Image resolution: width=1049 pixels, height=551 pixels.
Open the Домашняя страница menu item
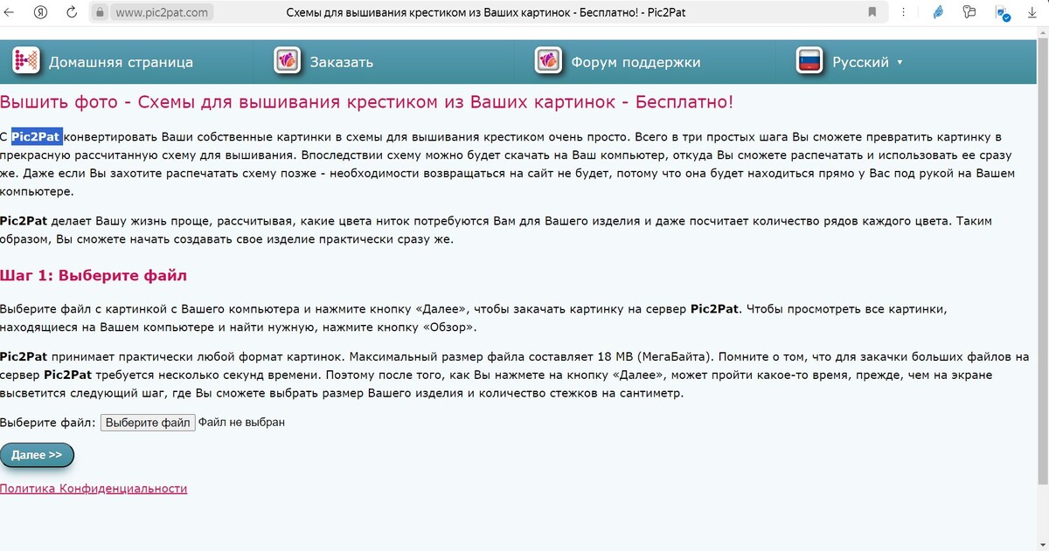tap(121, 62)
